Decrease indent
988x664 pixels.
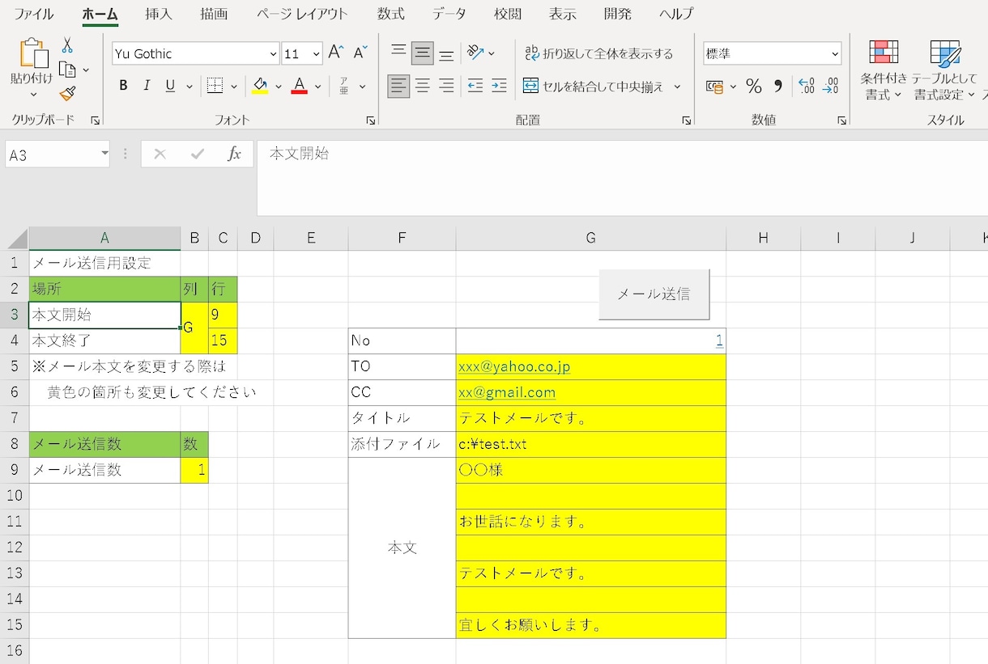pyautogui.click(x=475, y=86)
